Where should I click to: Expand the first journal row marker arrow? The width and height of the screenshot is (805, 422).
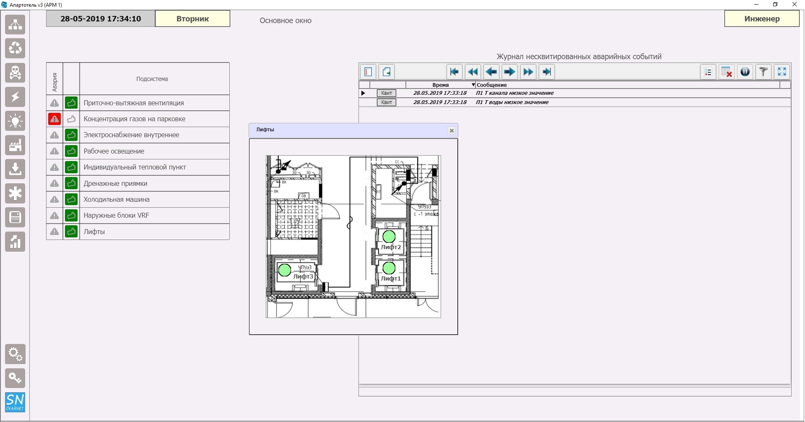363,93
